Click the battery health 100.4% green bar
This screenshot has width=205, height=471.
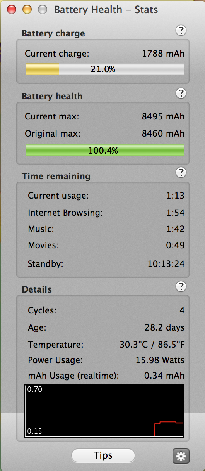[104, 150]
